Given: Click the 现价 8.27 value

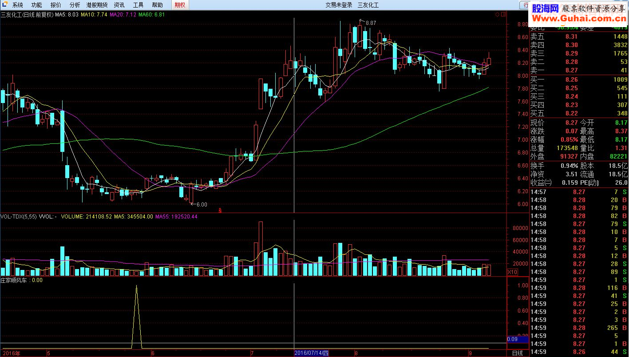Looking at the screenshot, I should coord(571,123).
